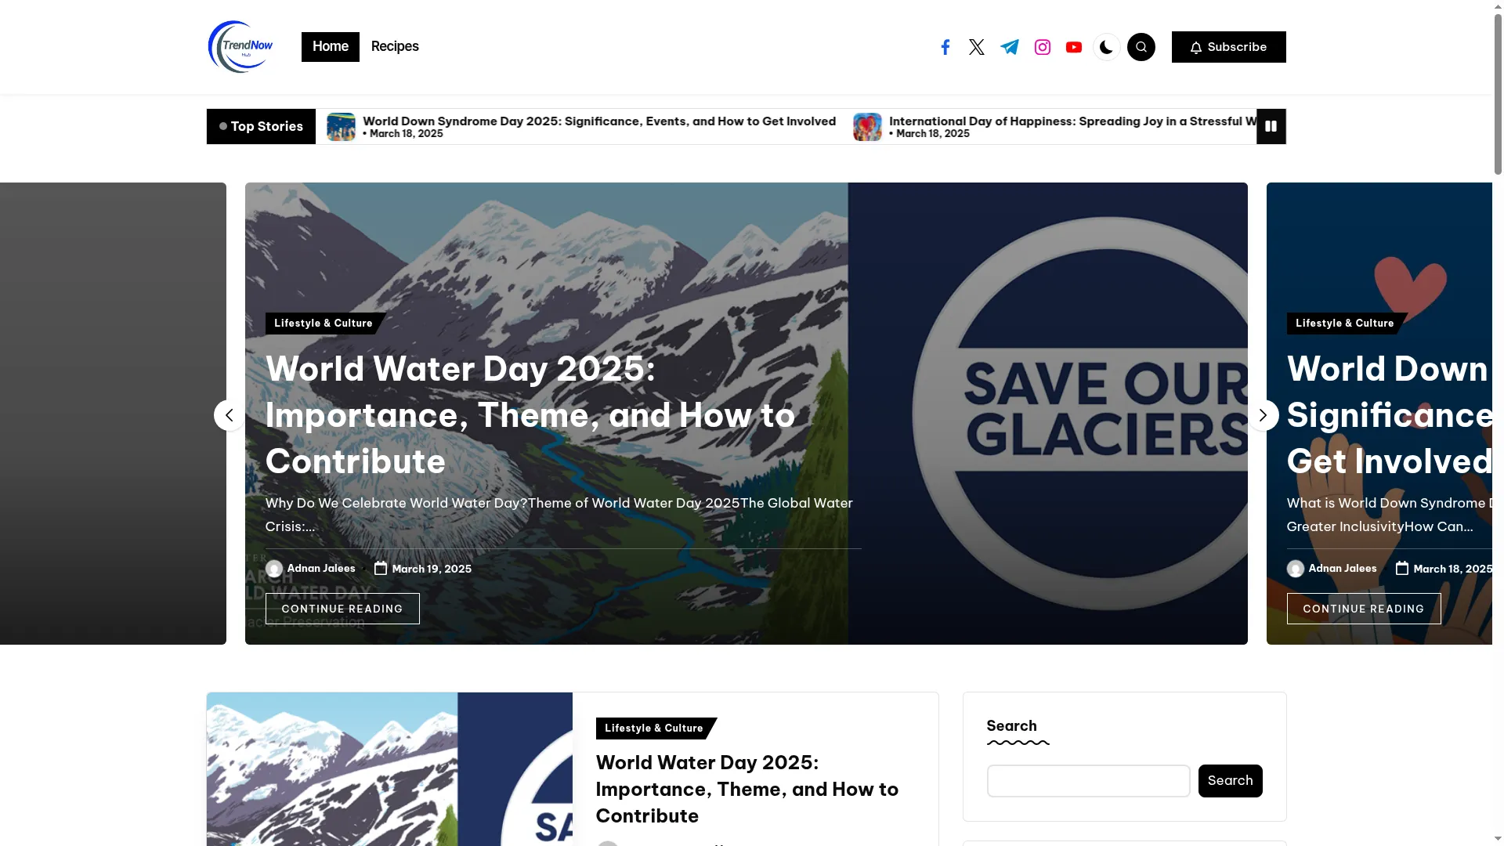Open the YouTube social icon
Screen dimensions: 1504x846
[1074, 47]
